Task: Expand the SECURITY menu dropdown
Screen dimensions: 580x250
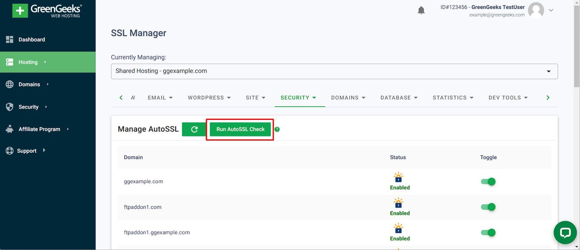Action: pyautogui.click(x=299, y=97)
